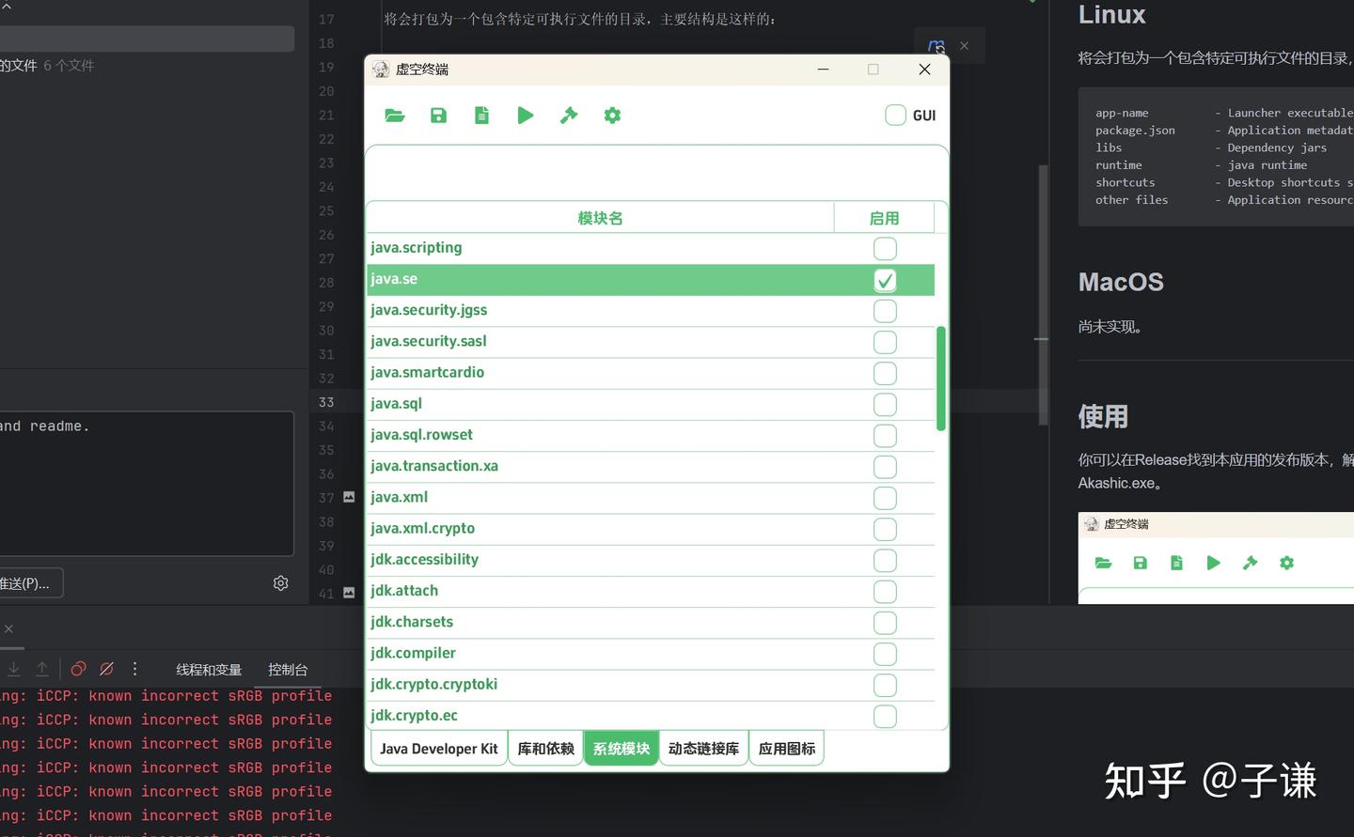This screenshot has width=1354, height=837.
Task: Enable the jdk.crypto.ec checkbox
Action: click(885, 716)
